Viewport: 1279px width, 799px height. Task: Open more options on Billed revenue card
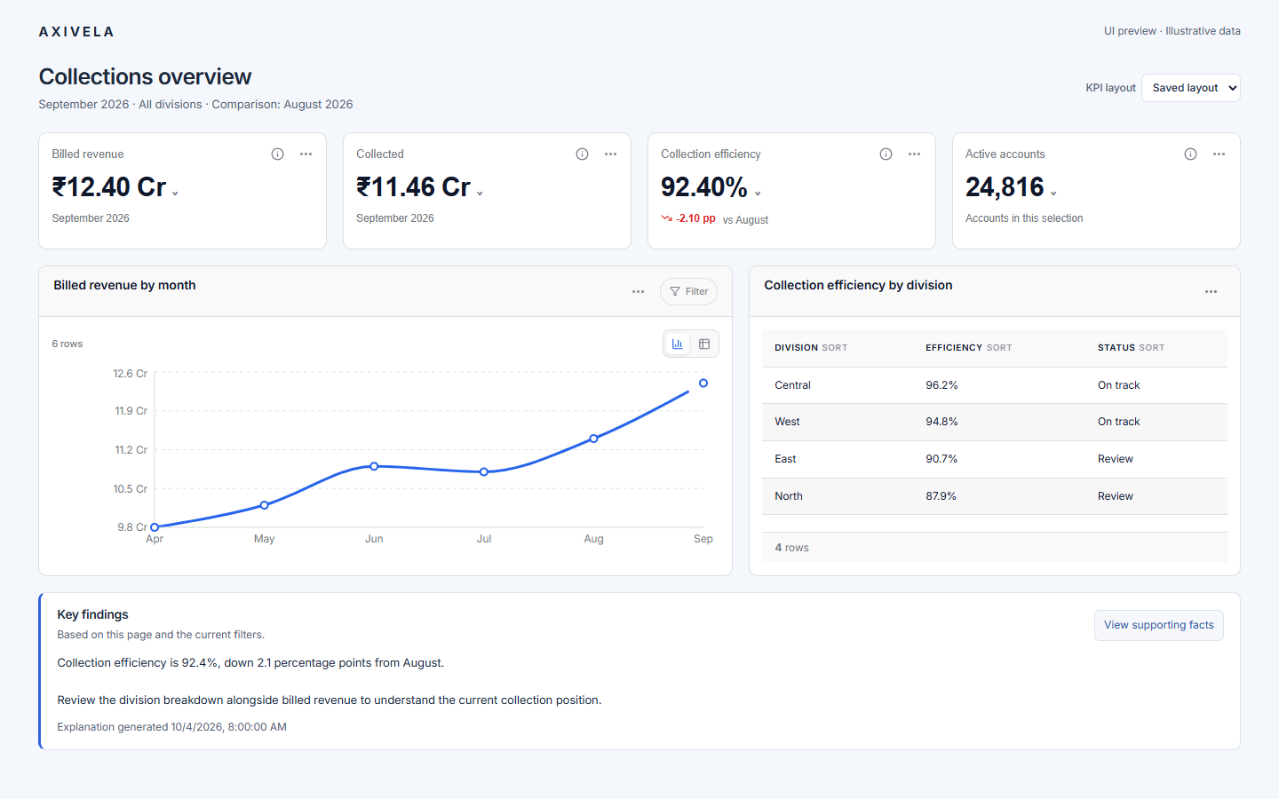point(306,154)
